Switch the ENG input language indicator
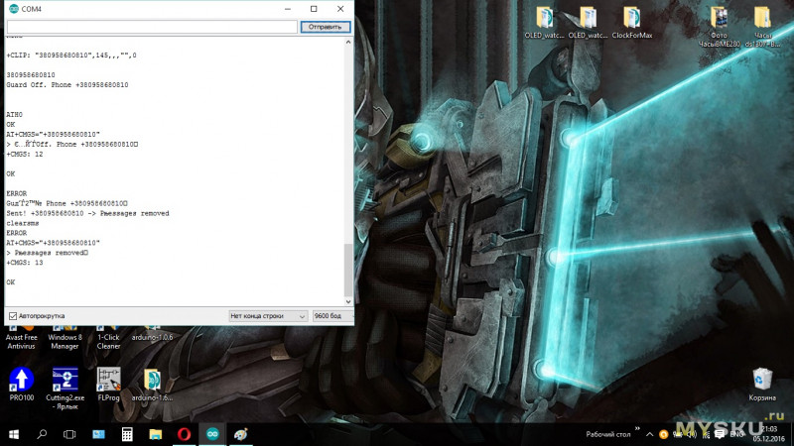Viewport: 794px width, 446px height. point(736,434)
